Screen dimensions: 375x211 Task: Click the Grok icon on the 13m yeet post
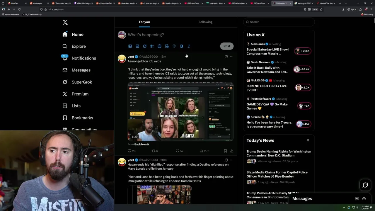226,57
